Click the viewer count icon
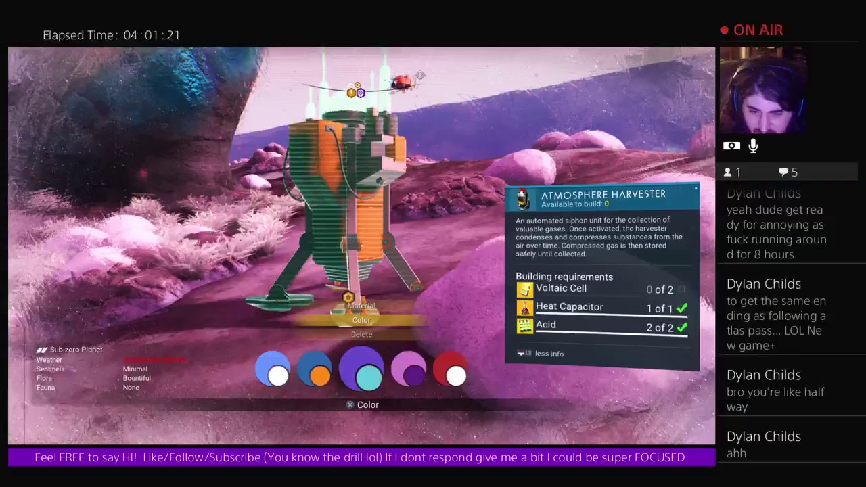This screenshot has width=866, height=487. [728, 172]
